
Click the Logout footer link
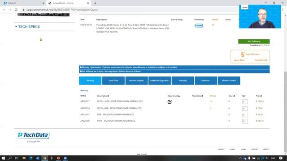[266, 149]
